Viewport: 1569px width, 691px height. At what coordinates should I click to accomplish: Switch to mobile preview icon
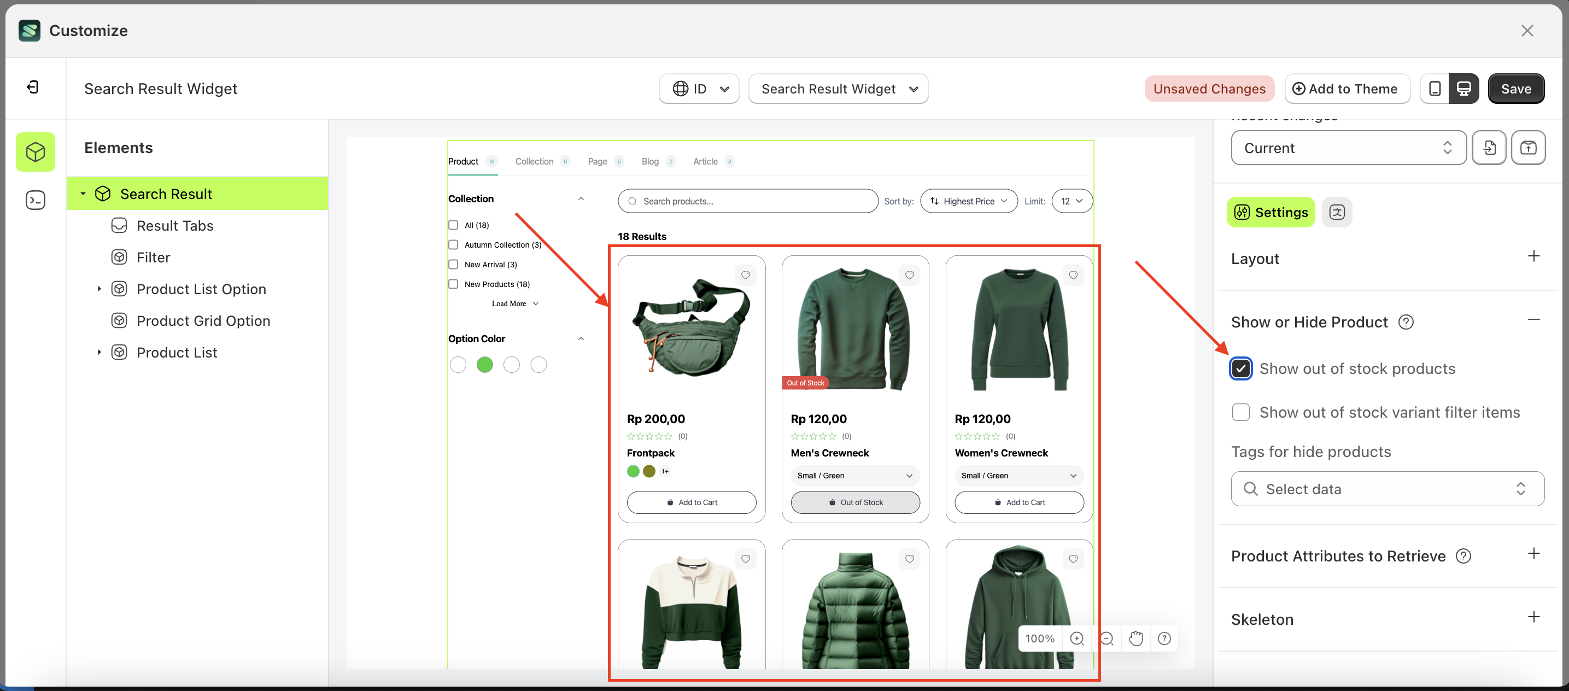(x=1435, y=89)
